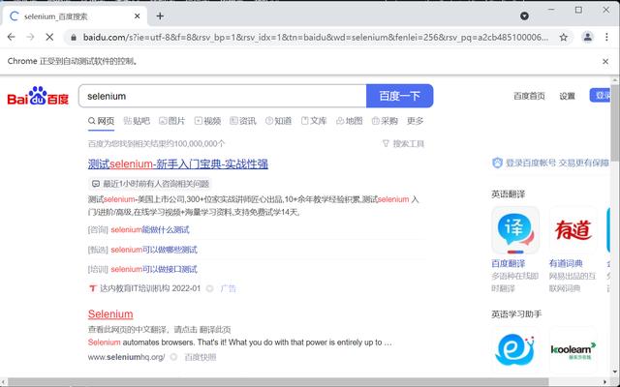Click the browser back arrow

pos(11,37)
